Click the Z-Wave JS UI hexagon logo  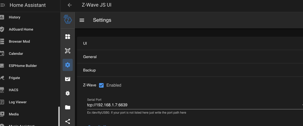click(x=68, y=19)
